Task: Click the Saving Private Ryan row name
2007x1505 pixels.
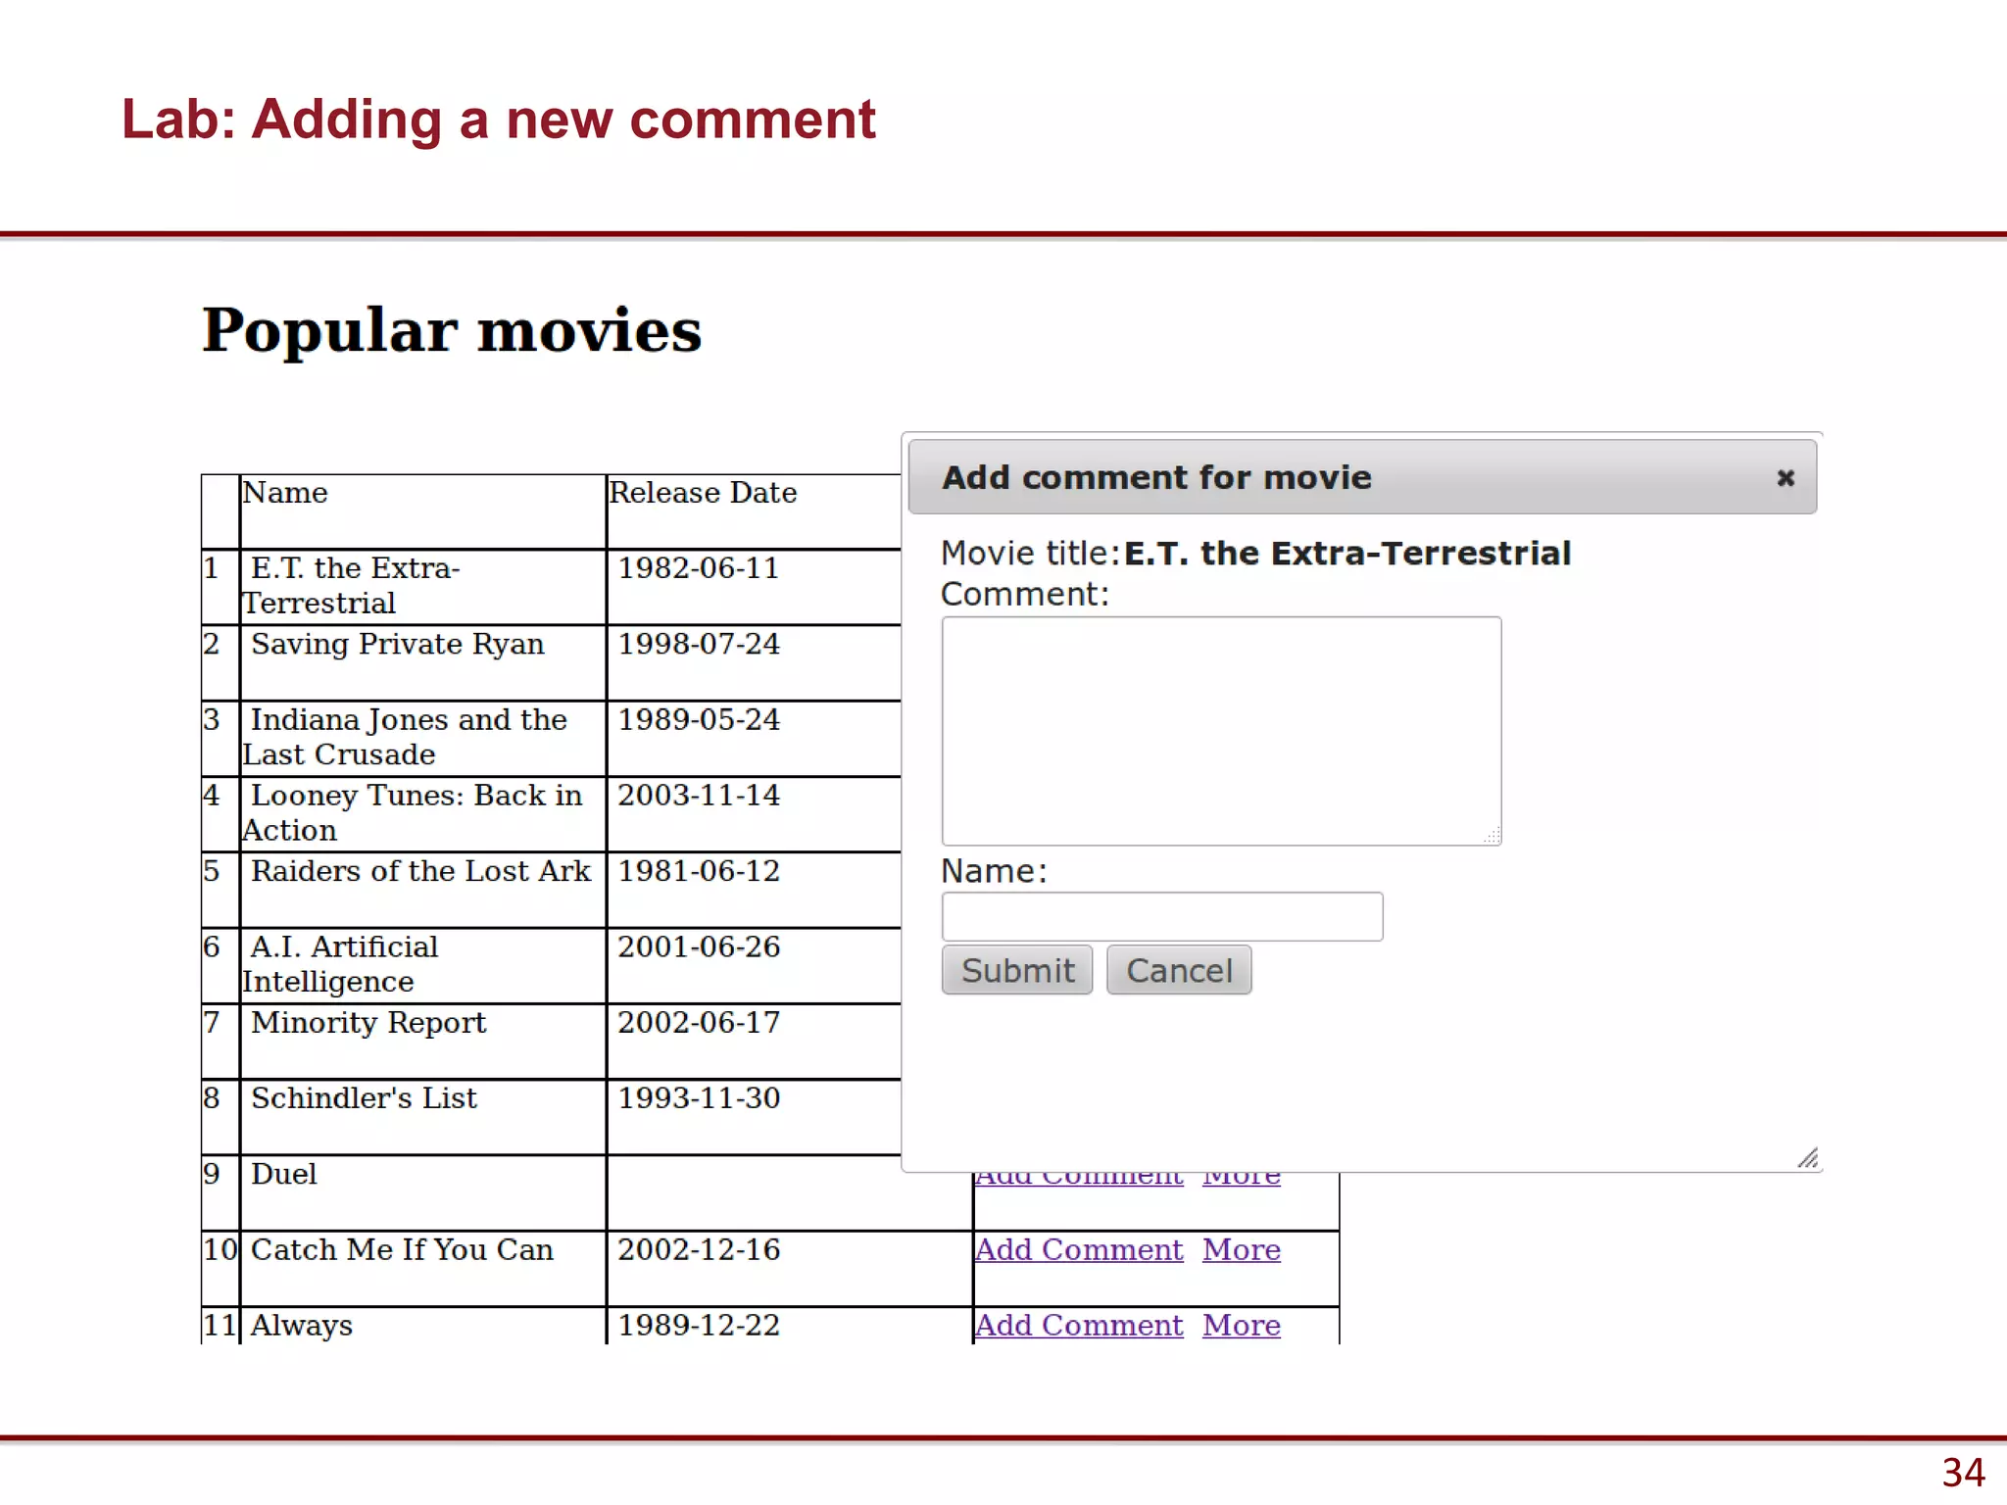Action: pyautogui.click(x=397, y=645)
